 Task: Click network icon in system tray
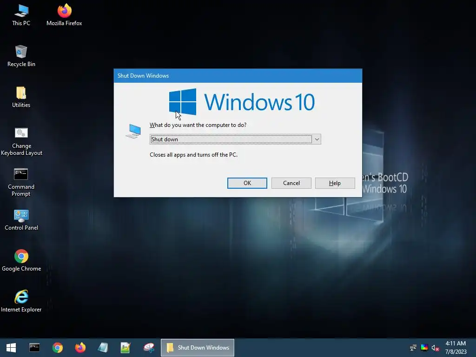[x=413, y=348]
